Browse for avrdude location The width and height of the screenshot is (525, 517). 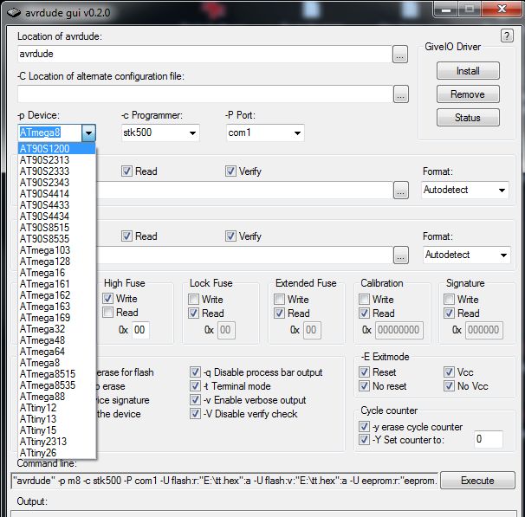click(400, 55)
